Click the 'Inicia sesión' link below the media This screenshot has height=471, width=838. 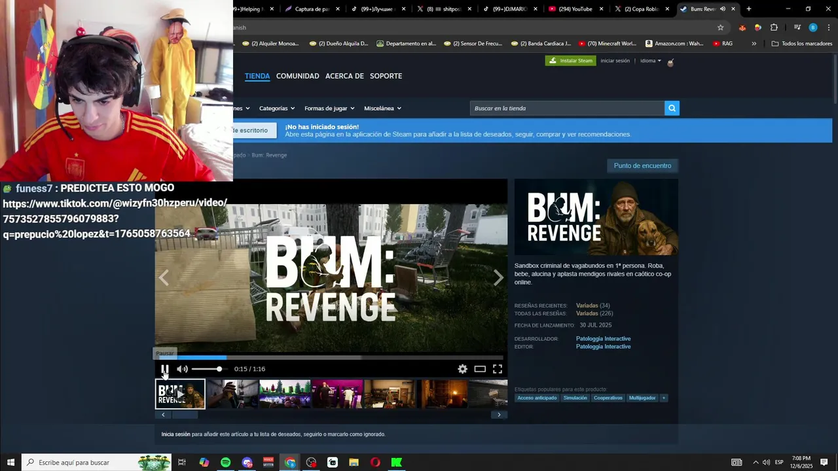click(x=175, y=434)
